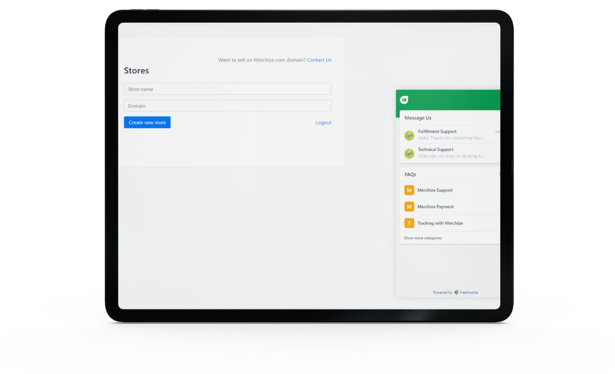
Task: Open the Merchize Support FAQ category
Action: 450,190
